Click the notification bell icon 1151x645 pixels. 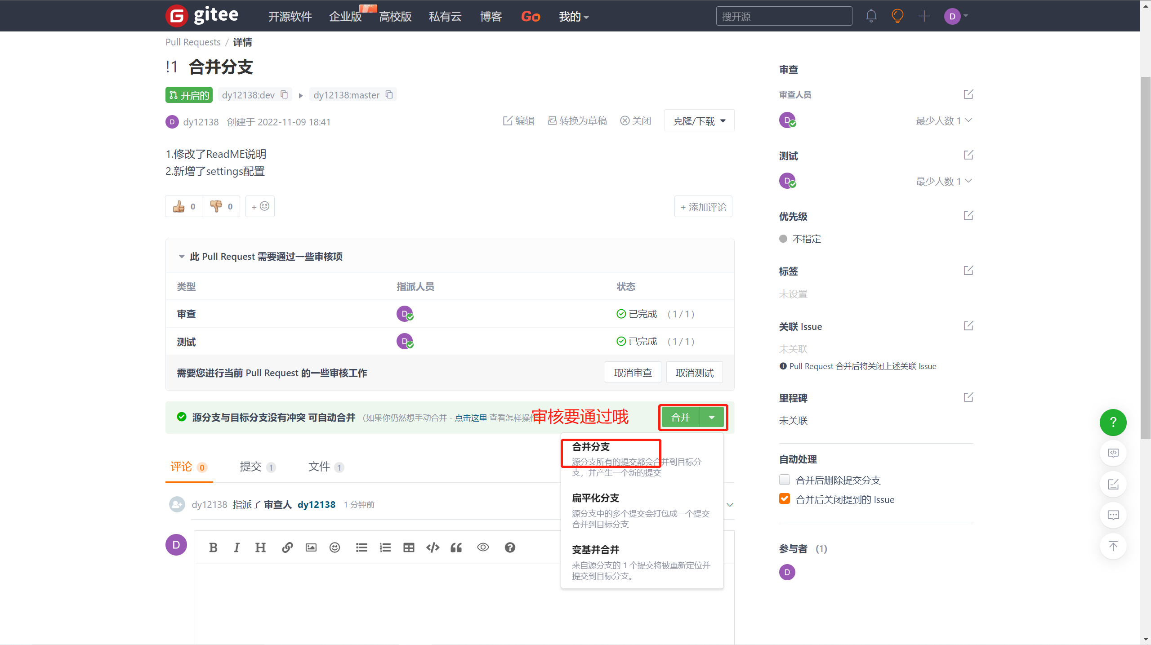[871, 16]
